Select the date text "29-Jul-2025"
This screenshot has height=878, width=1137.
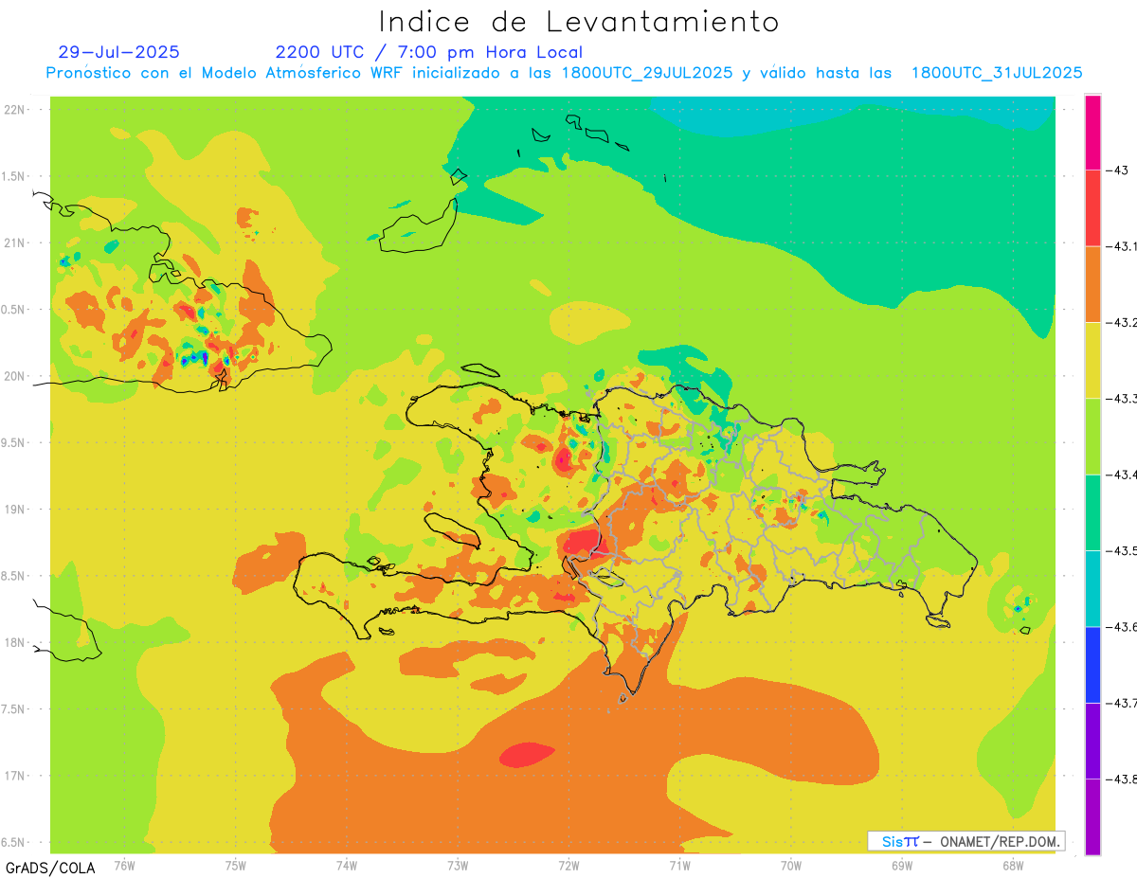pos(118,52)
